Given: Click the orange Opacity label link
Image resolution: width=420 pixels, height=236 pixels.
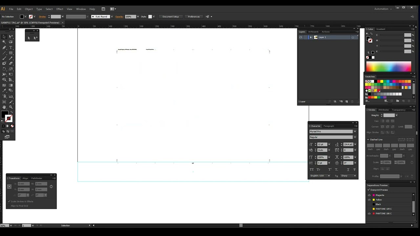Looking at the screenshot, I should 119,17.
